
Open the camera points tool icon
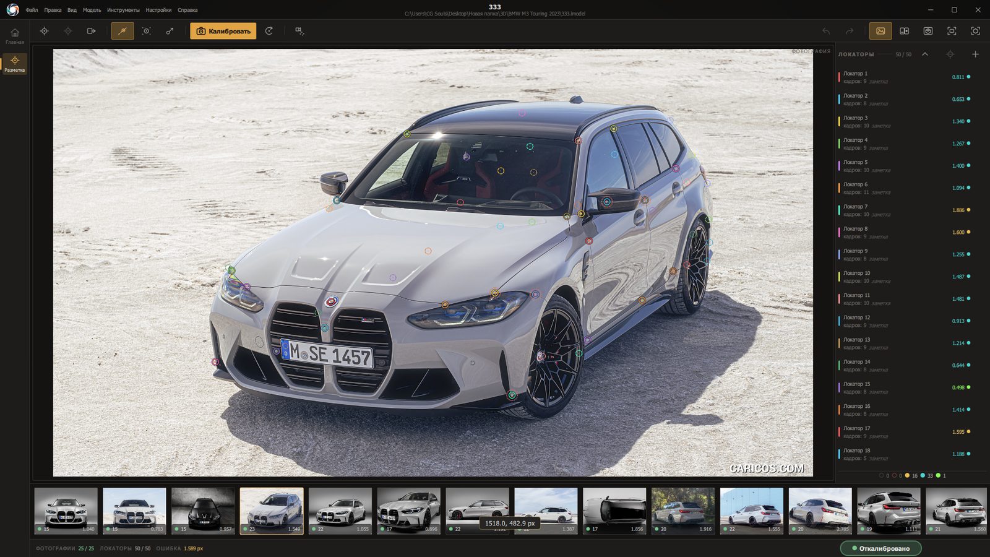coord(299,31)
